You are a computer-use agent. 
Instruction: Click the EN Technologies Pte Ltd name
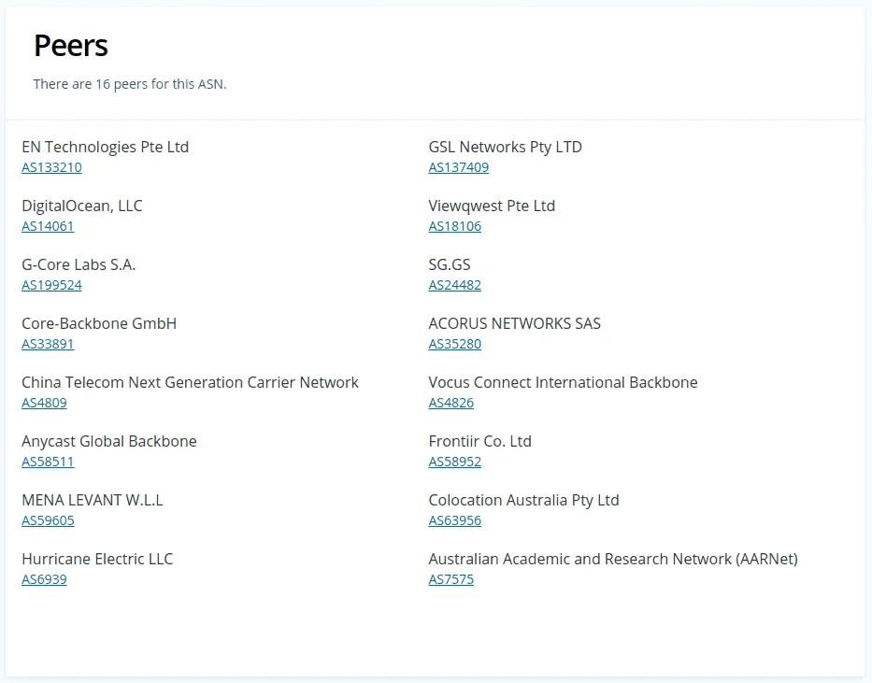click(105, 147)
